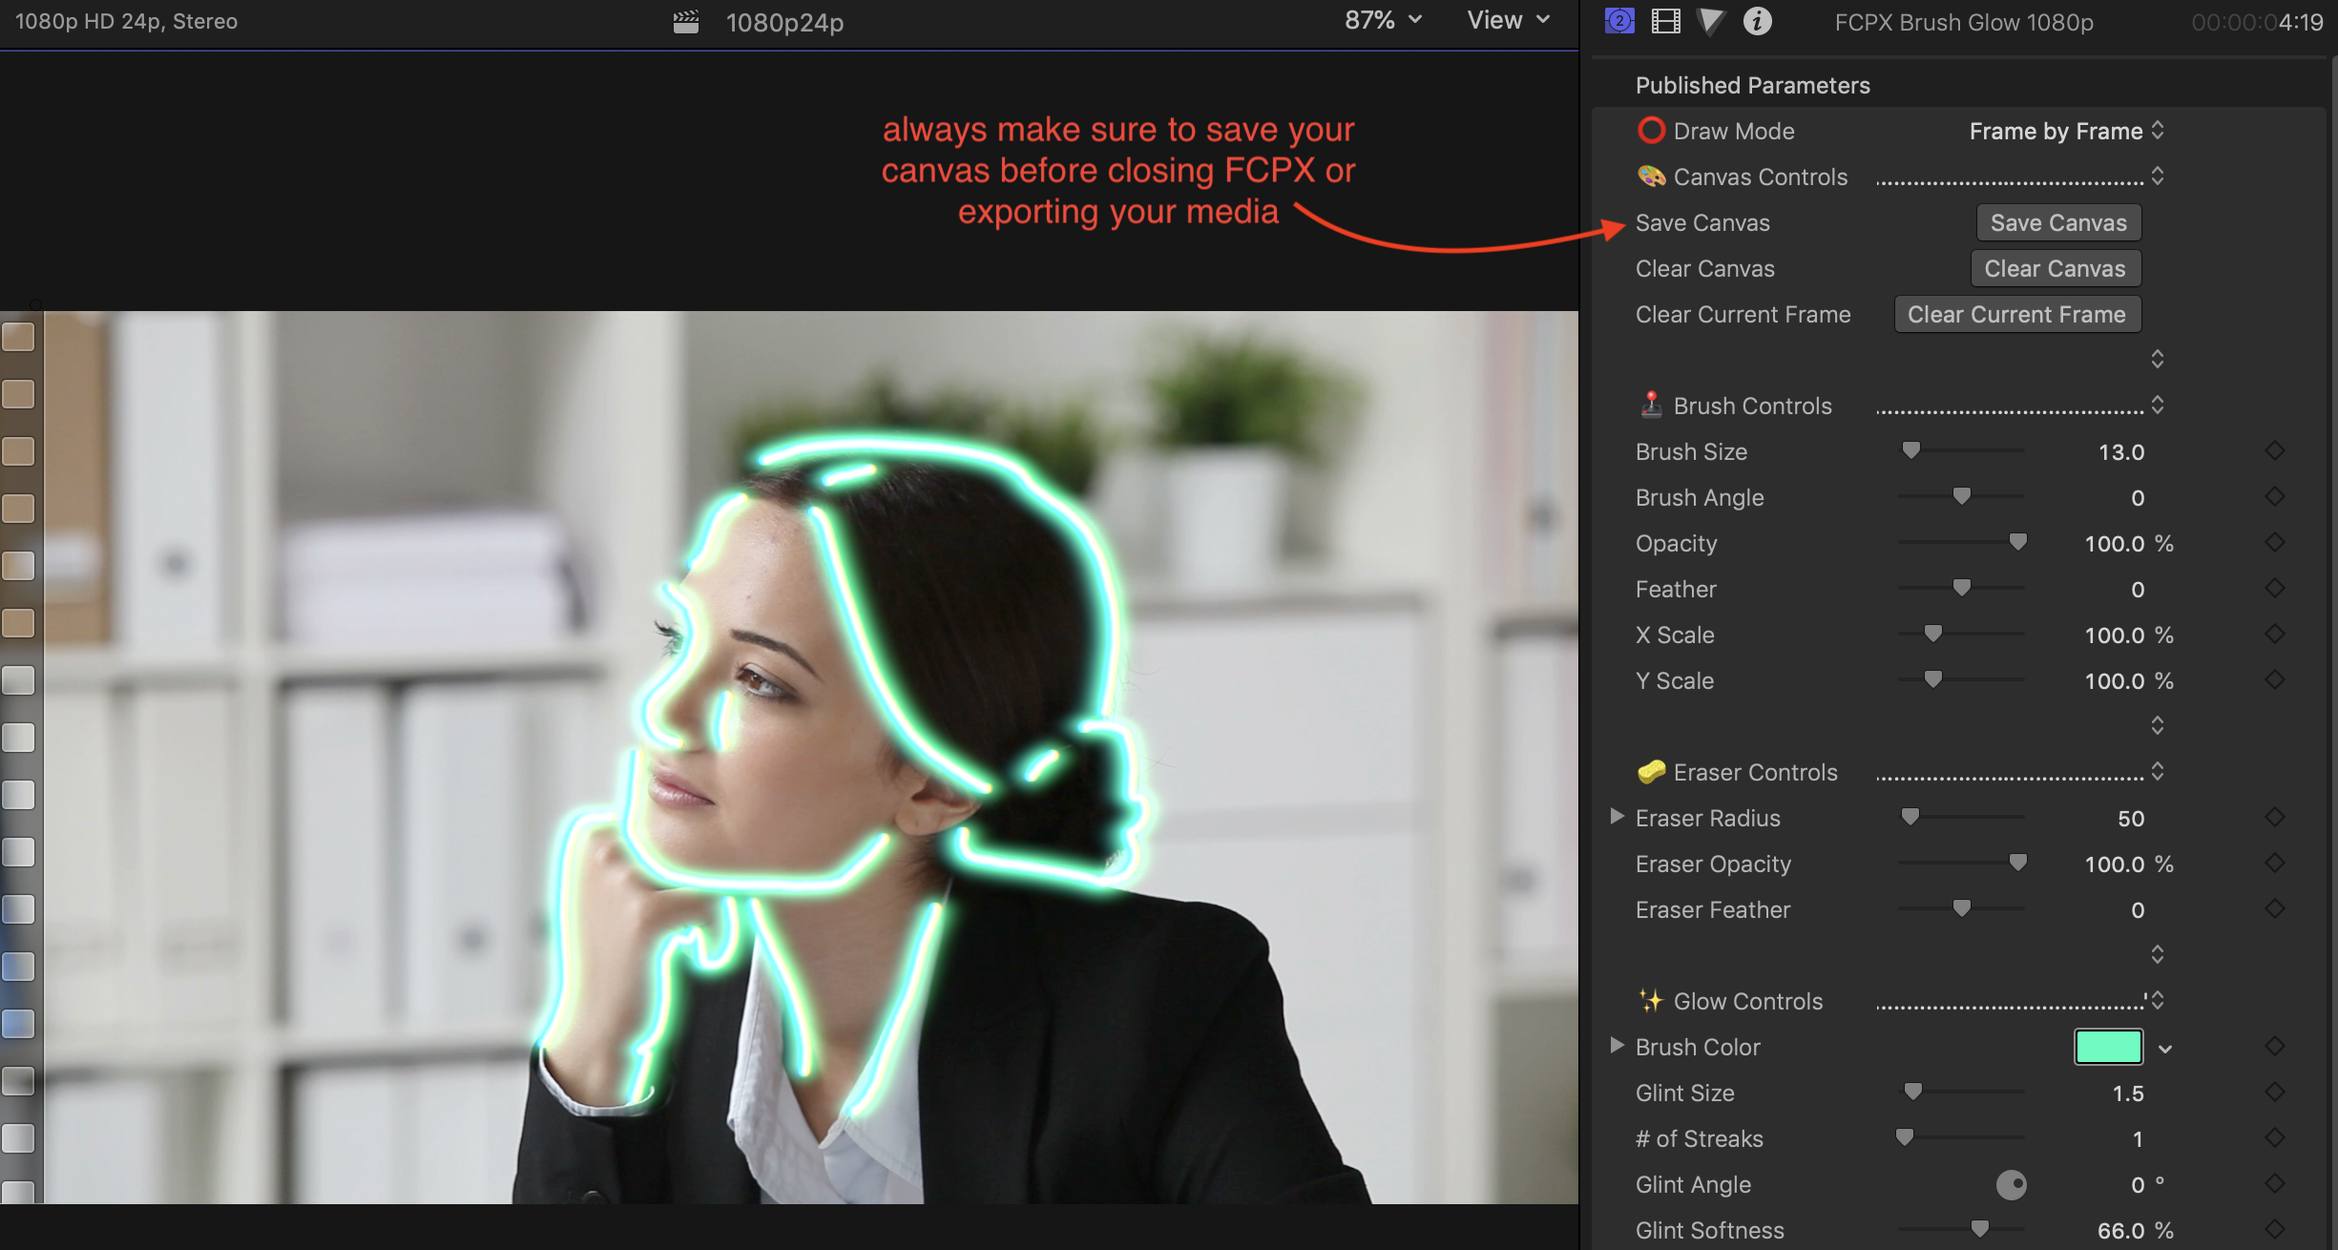Click the FCPX Brush Glow 1080p title
This screenshot has width=2338, height=1250.
pyautogui.click(x=1964, y=22)
